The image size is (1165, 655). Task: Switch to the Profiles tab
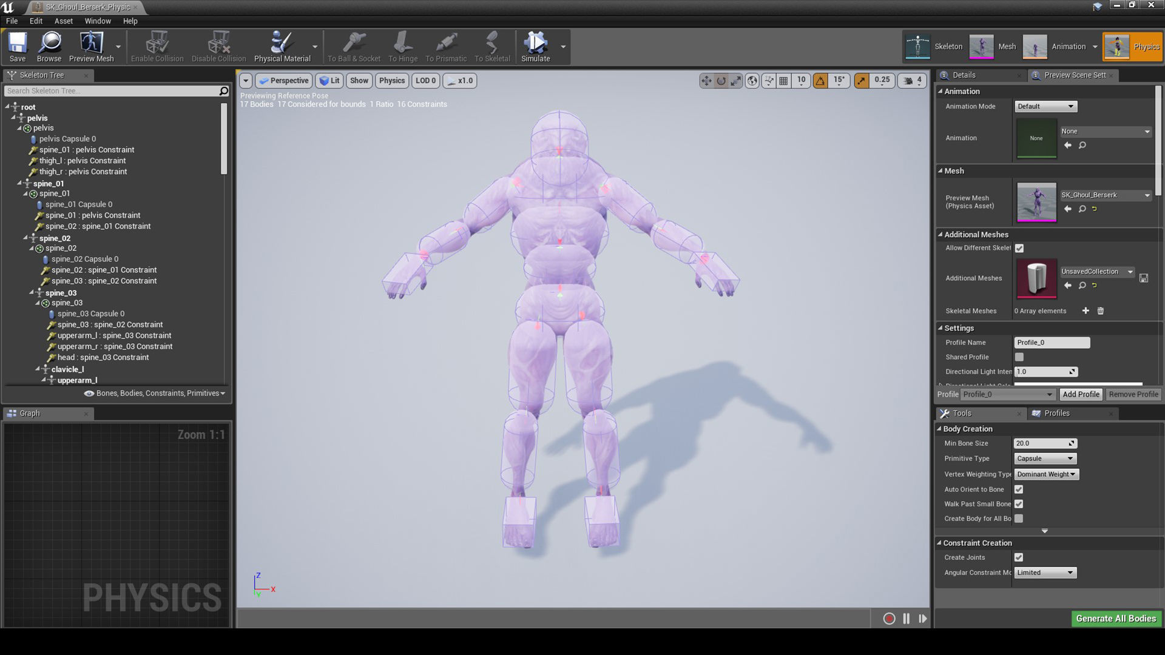click(x=1056, y=413)
